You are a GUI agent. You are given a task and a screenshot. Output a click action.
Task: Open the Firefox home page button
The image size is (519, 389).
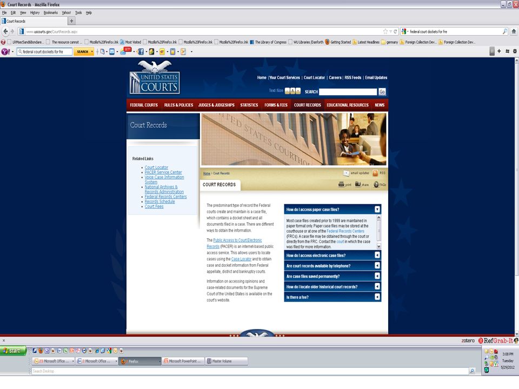pos(514,31)
